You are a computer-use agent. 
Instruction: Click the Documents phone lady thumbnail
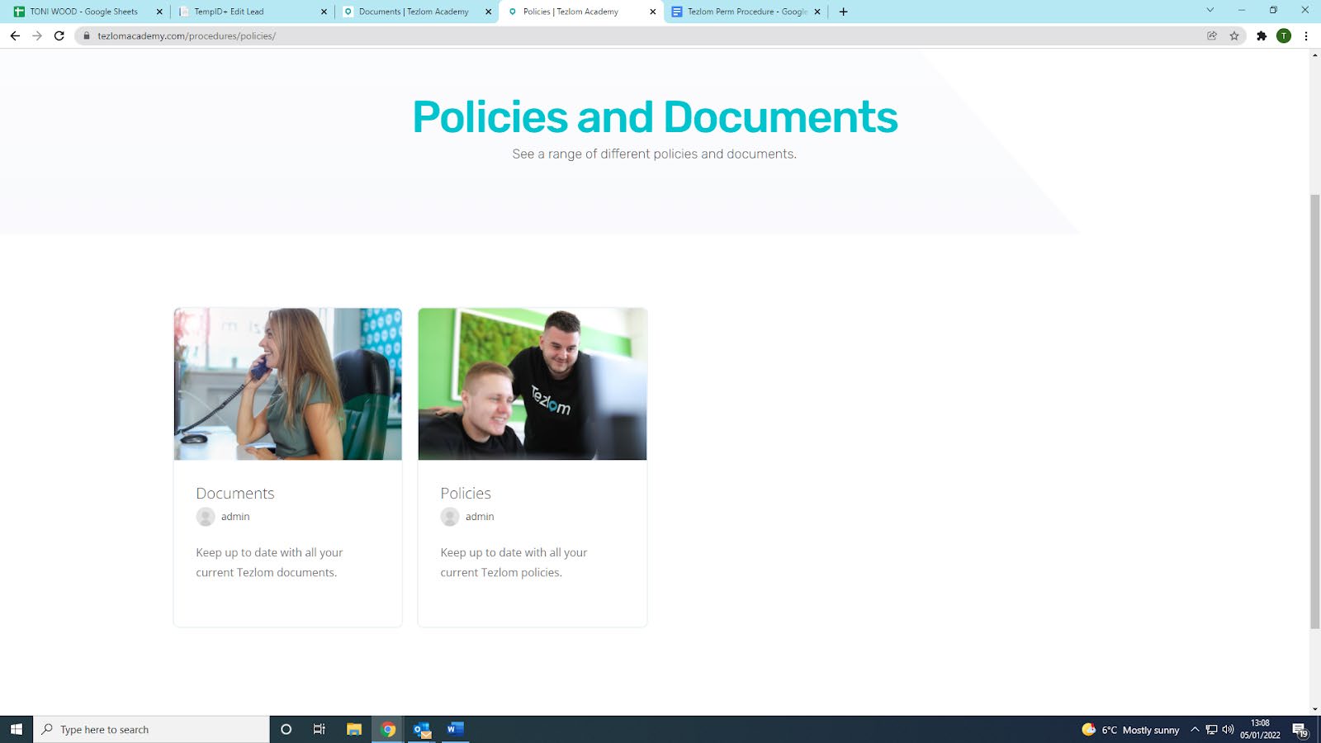point(287,384)
